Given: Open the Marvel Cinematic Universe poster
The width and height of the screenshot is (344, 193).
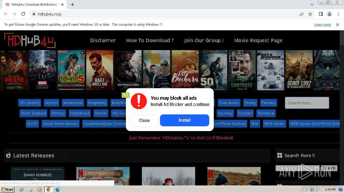Looking at the screenshot, I should [43, 70].
